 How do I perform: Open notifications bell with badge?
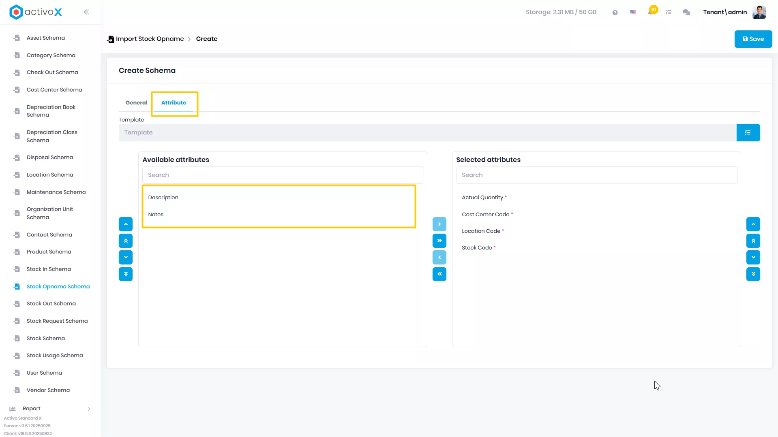[x=652, y=11]
